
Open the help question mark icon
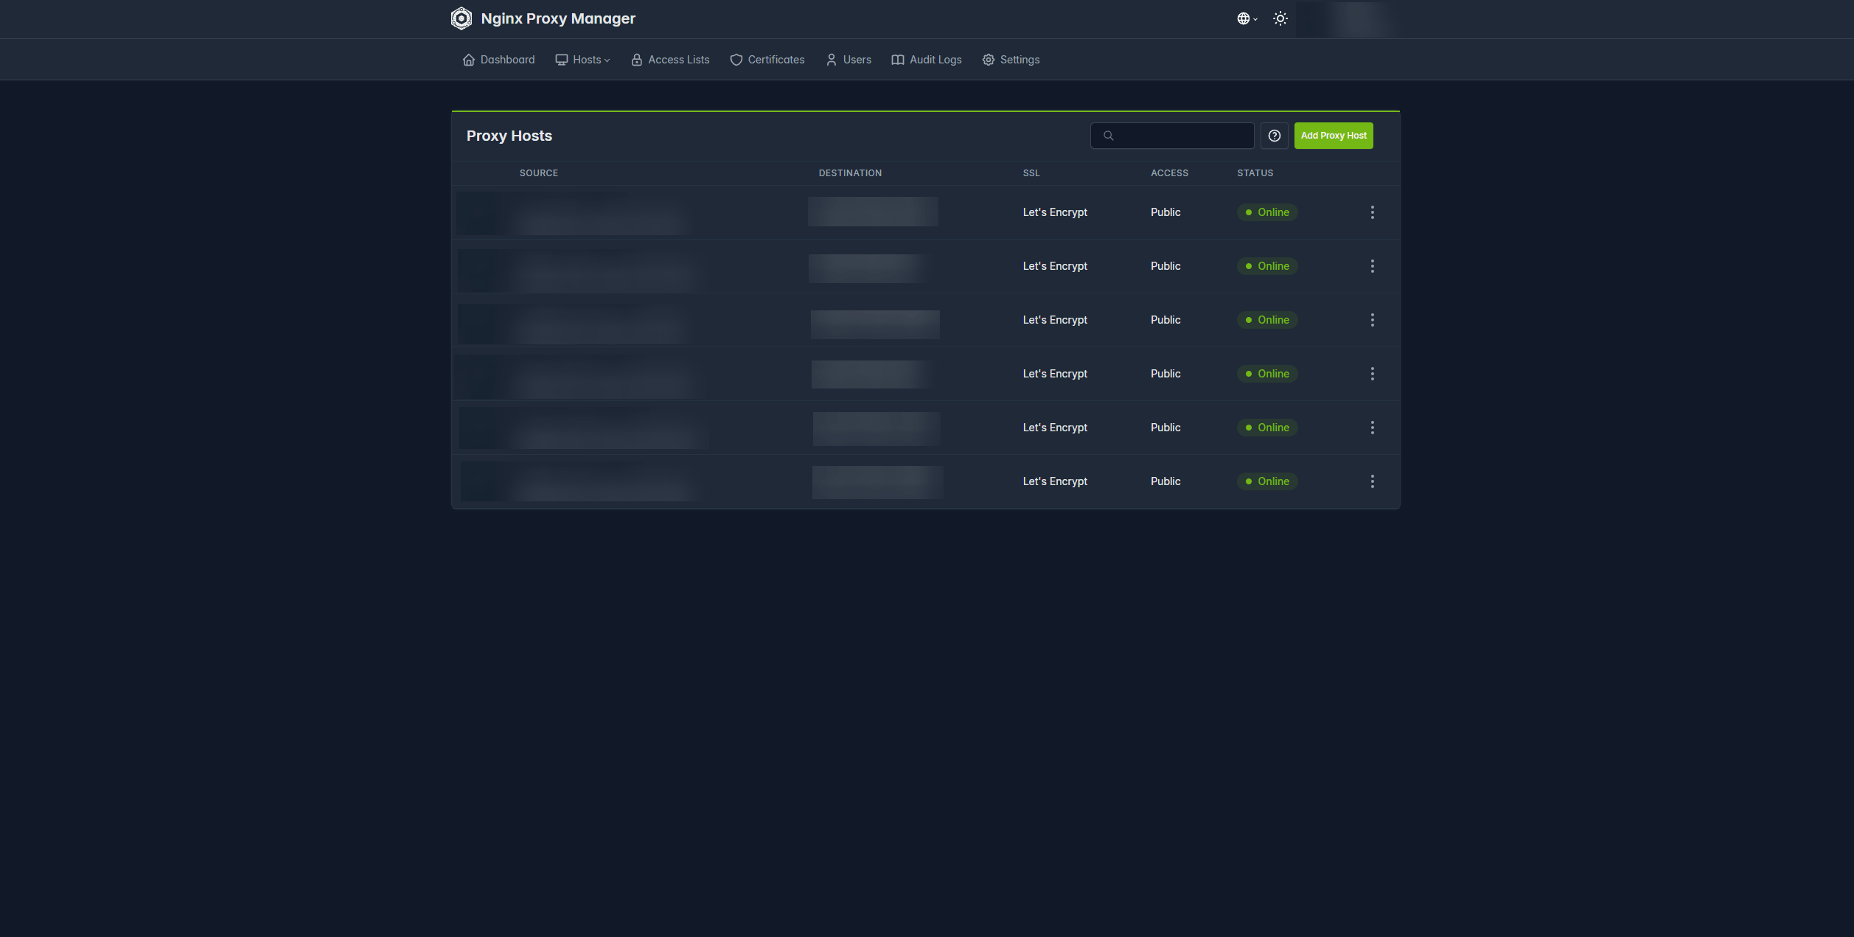click(x=1275, y=136)
